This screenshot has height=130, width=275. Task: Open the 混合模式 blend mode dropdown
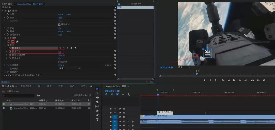pyautogui.click(x=70, y=69)
